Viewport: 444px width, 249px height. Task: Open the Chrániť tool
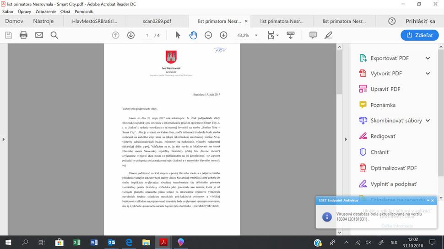(x=380, y=152)
